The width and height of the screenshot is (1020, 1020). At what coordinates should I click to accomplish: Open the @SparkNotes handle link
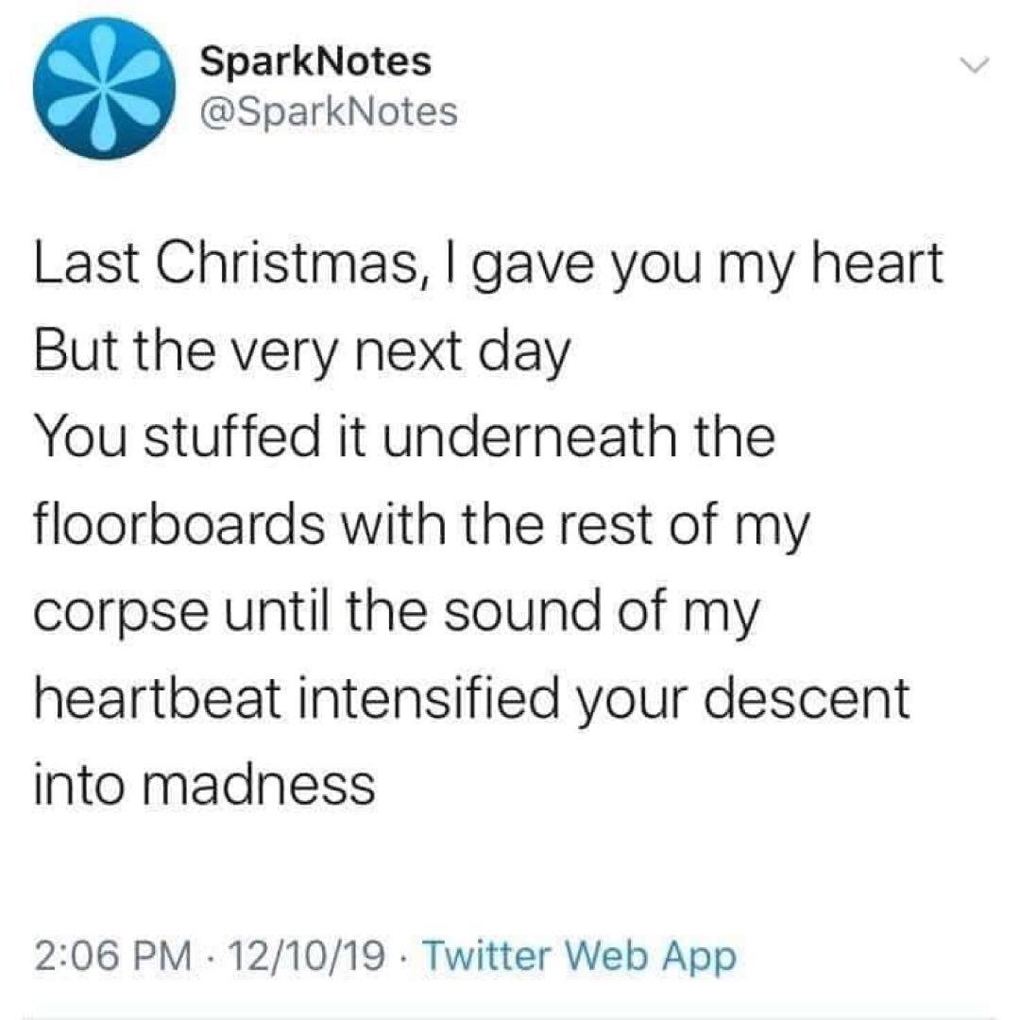tap(330, 113)
